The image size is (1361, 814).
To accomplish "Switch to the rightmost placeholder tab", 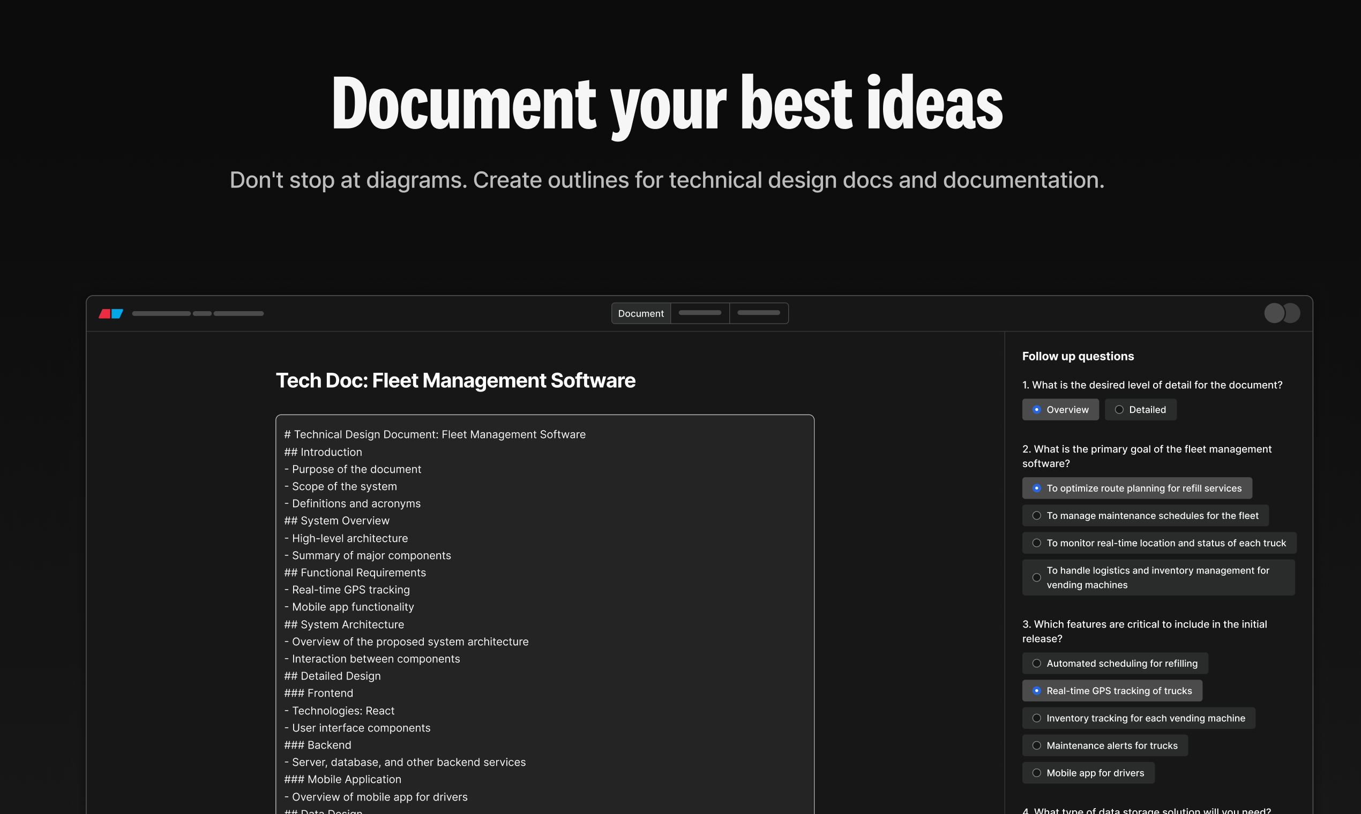I will click(x=758, y=313).
